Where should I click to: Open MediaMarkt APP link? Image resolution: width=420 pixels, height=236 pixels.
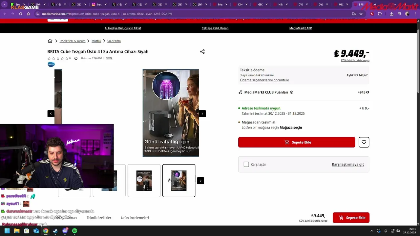tap(301, 28)
